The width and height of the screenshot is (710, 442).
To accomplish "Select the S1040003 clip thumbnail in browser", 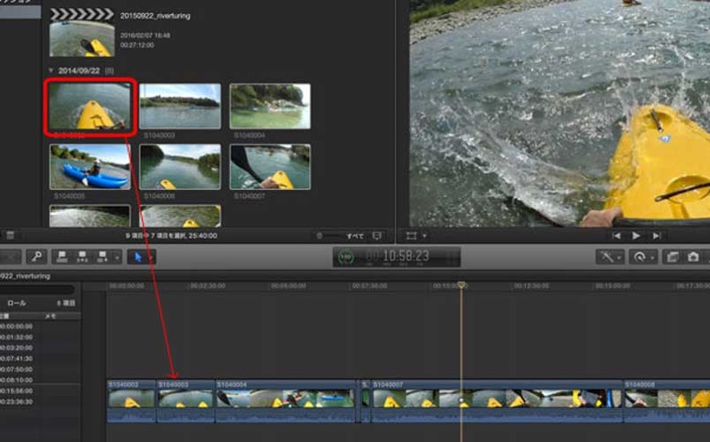I will pos(180,107).
